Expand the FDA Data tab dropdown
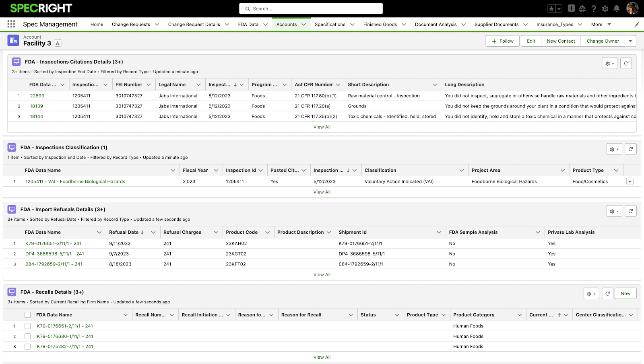This screenshot has height=364, width=644. (266, 25)
